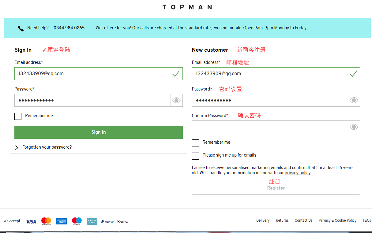372x233 pixels.
Task: Click the American Express icon
Action: pos(62,221)
